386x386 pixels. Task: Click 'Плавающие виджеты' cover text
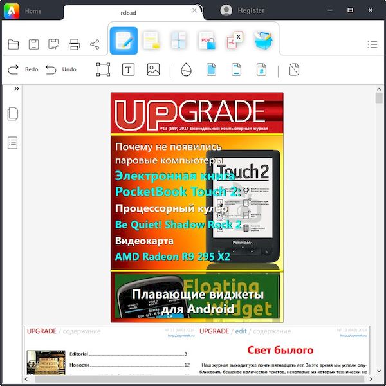click(x=198, y=294)
